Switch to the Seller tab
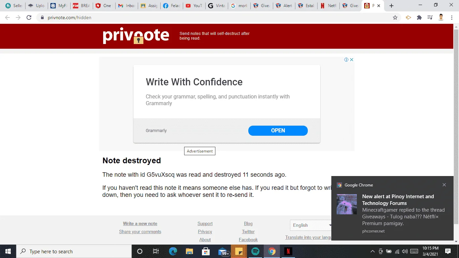Viewport: 459px width, 258px height. (x=14, y=6)
